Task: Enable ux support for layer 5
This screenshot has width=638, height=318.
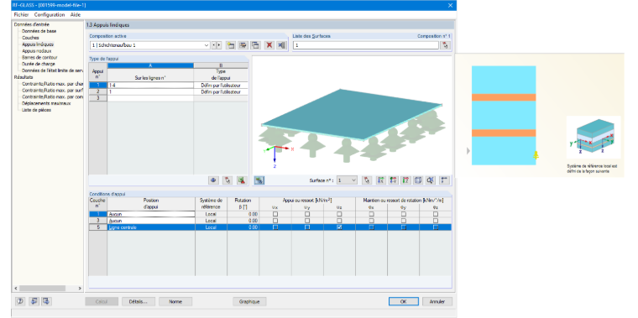Action: pos(275,227)
